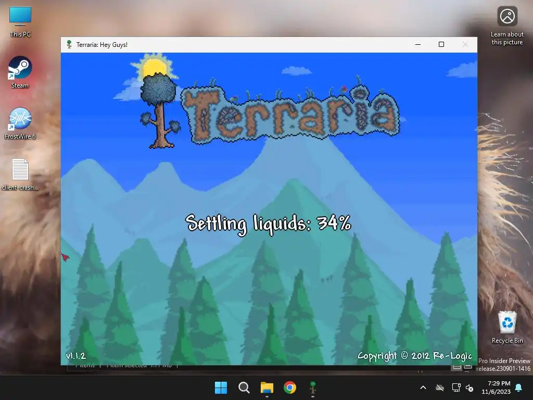Viewport: 533px width, 400px height.
Task: Open notifications bell icon
Action: pyautogui.click(x=519, y=387)
